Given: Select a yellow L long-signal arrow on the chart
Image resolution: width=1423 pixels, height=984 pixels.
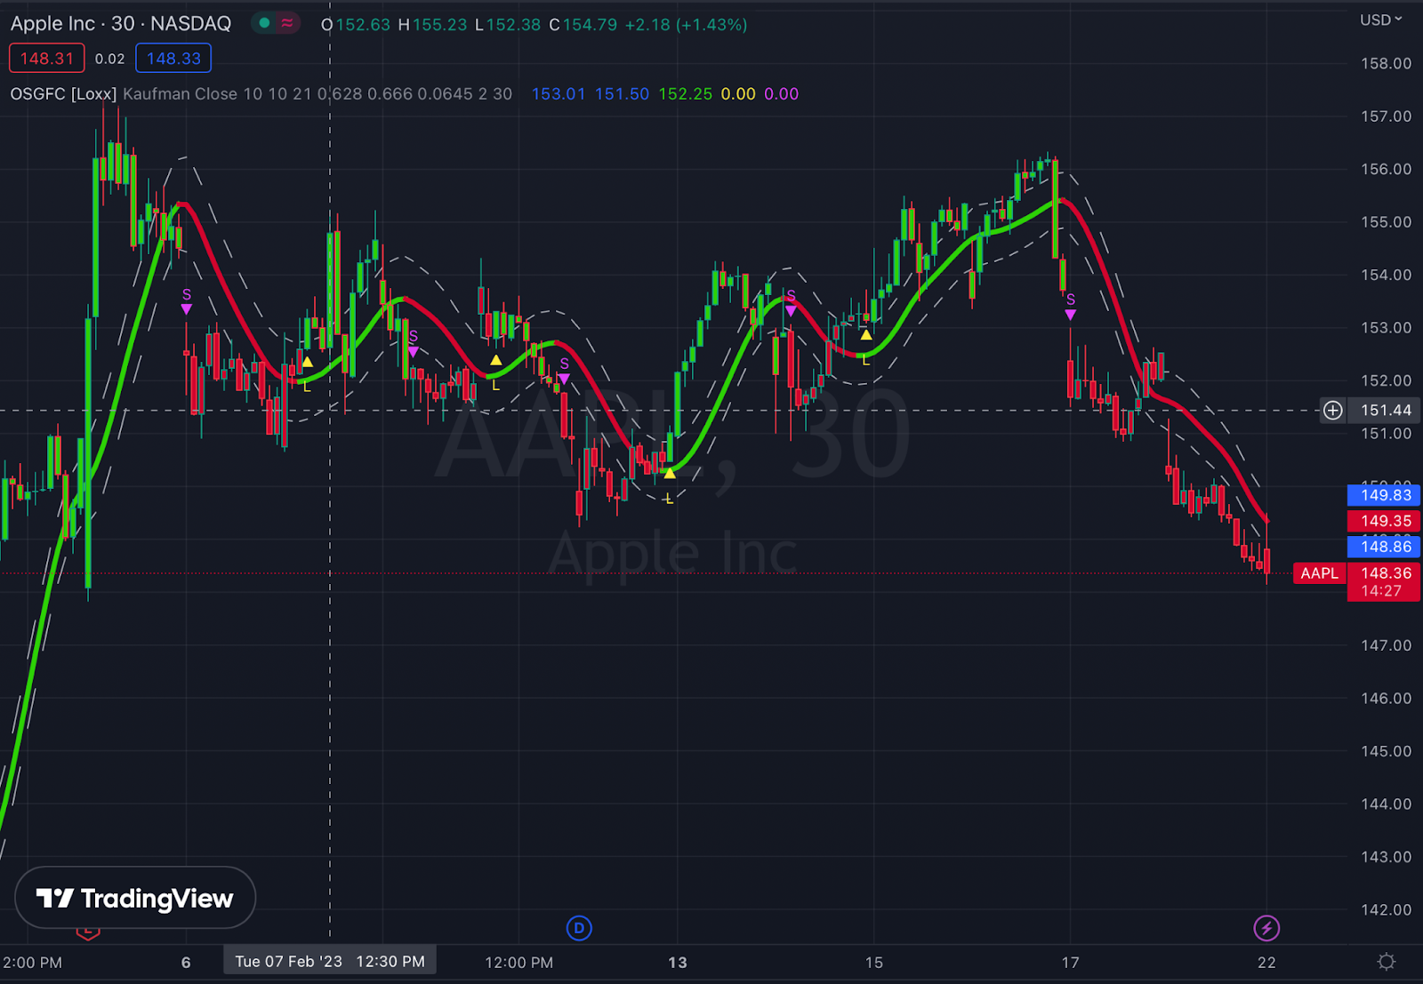Looking at the screenshot, I should [x=306, y=362].
